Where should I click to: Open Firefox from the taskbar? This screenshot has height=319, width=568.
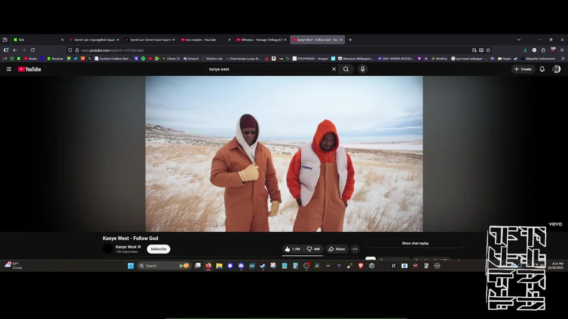209,266
